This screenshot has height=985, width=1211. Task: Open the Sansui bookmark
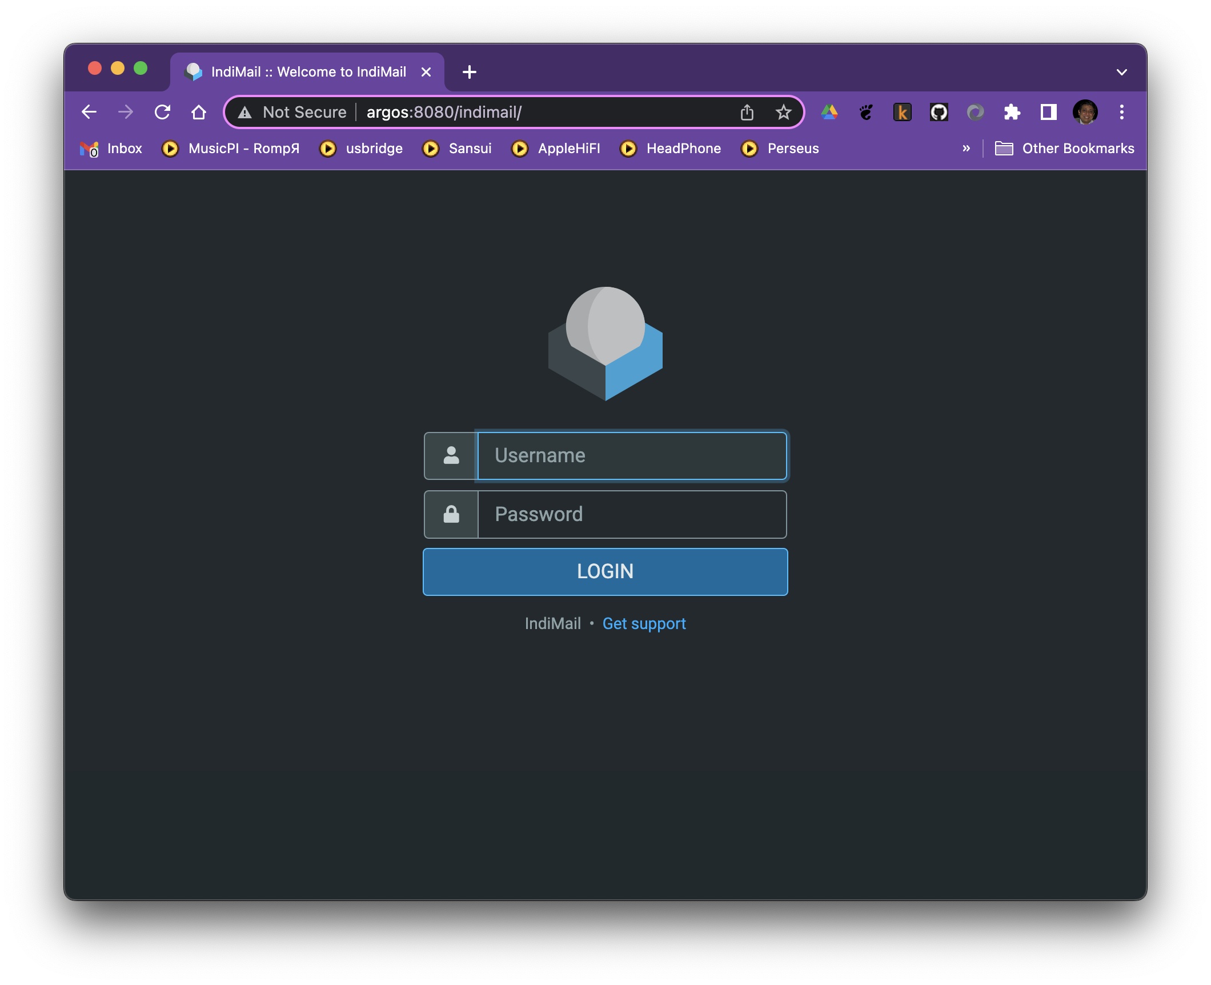(x=457, y=149)
